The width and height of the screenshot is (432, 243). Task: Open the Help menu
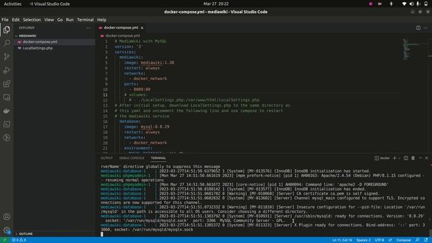click(102, 20)
